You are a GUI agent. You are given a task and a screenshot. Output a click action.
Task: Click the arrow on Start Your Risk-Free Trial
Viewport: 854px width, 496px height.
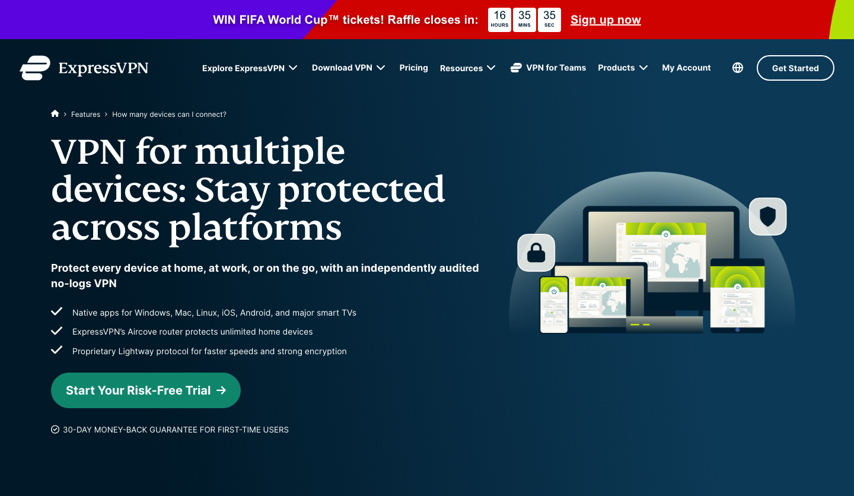pyautogui.click(x=221, y=390)
